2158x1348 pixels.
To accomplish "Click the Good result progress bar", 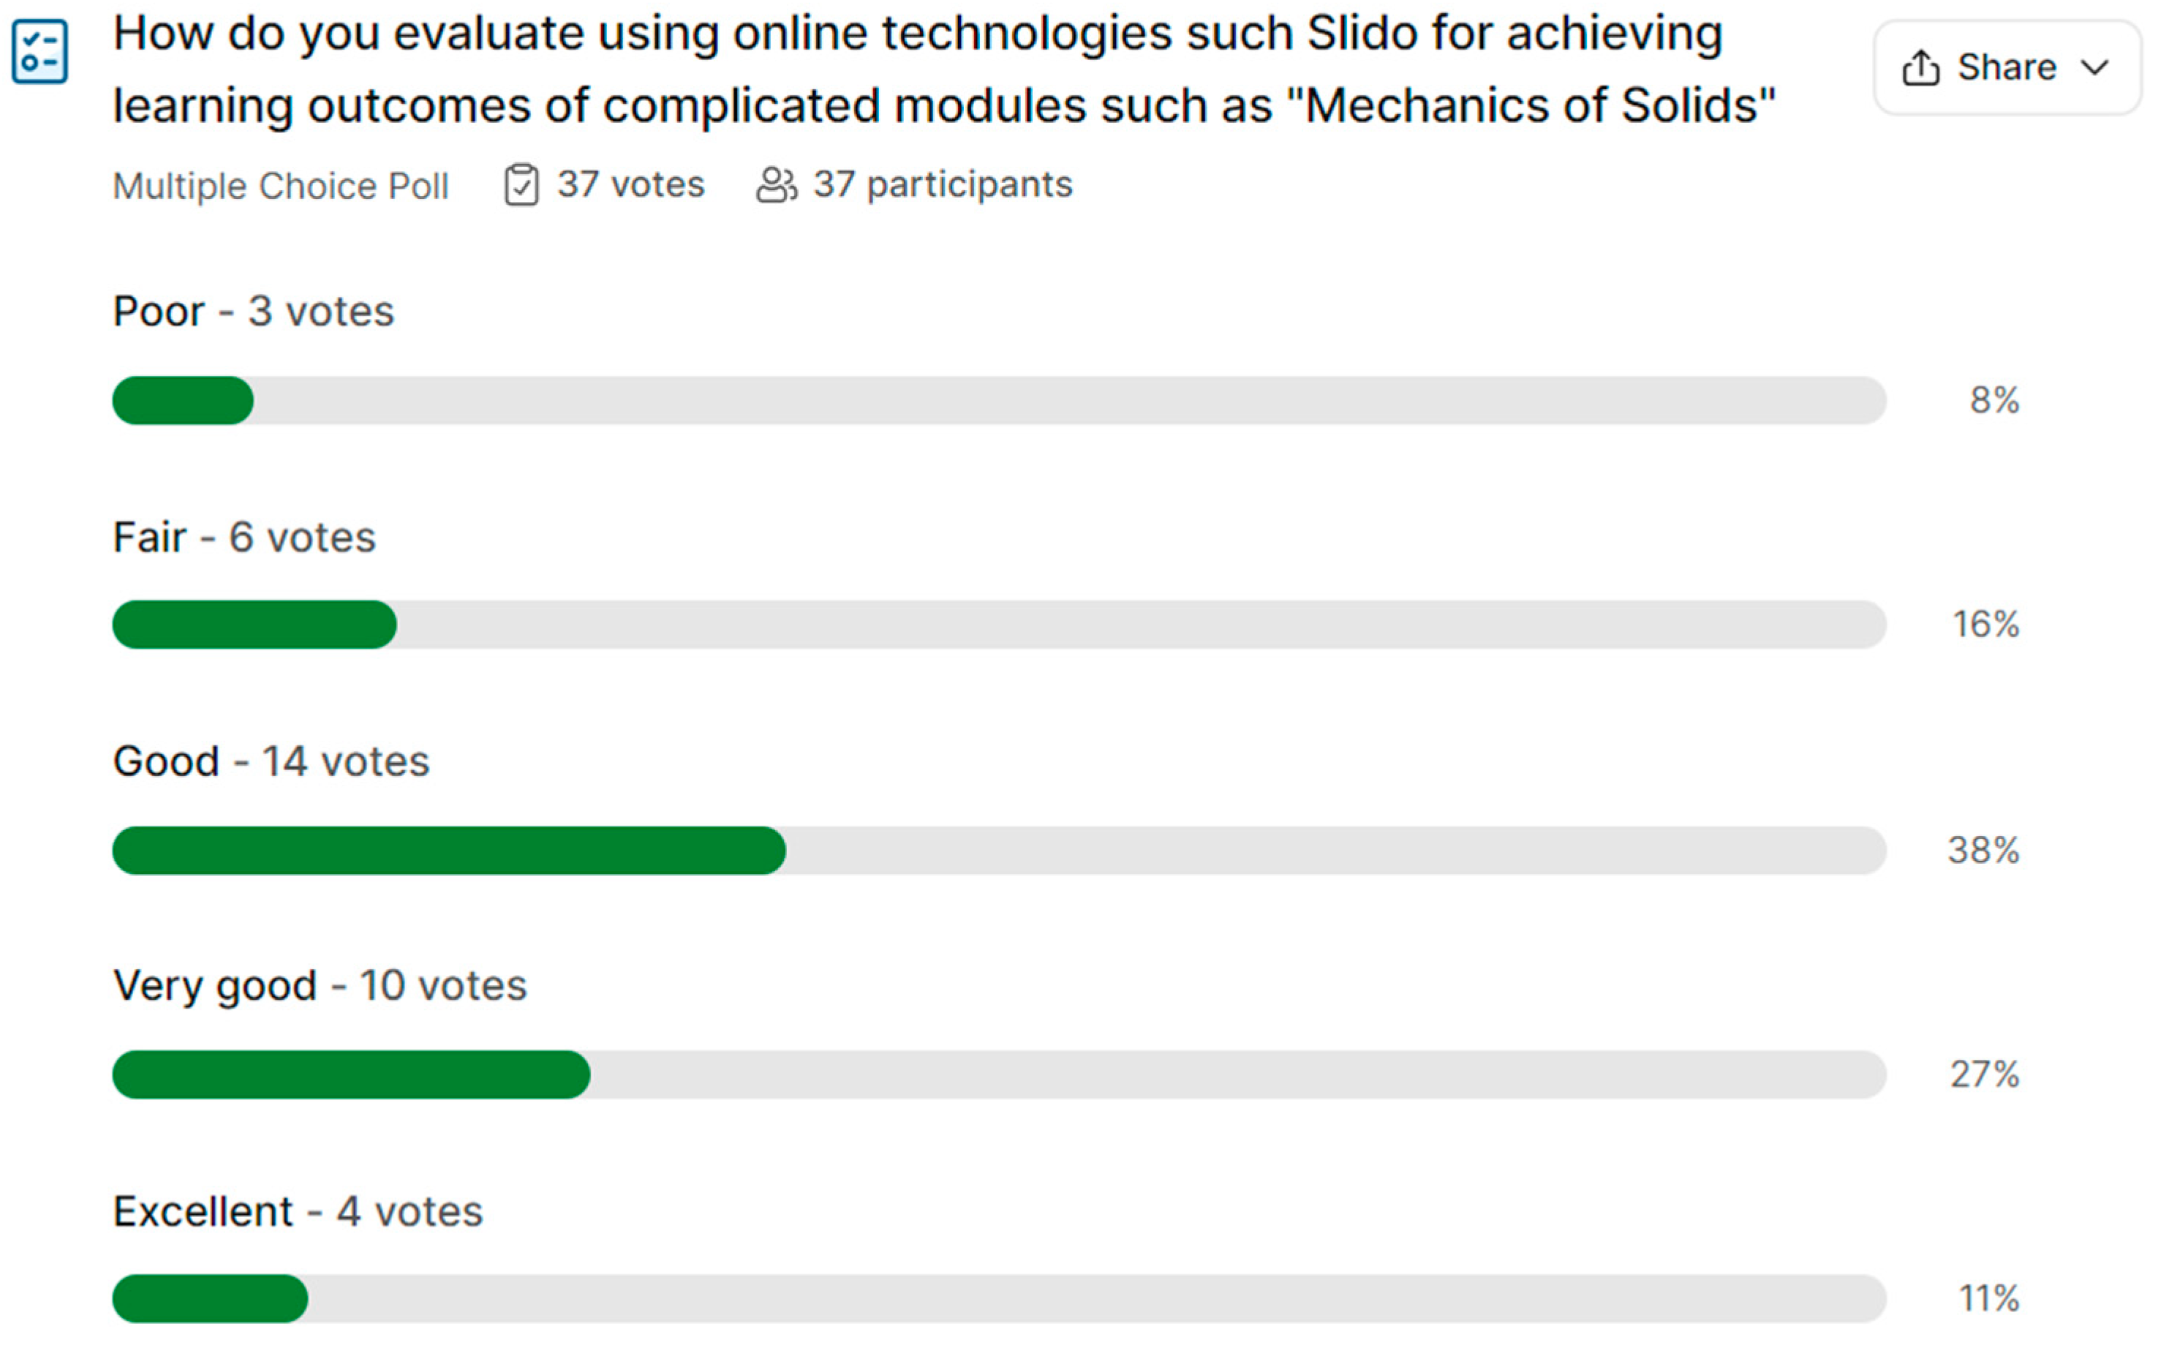I will (x=998, y=851).
